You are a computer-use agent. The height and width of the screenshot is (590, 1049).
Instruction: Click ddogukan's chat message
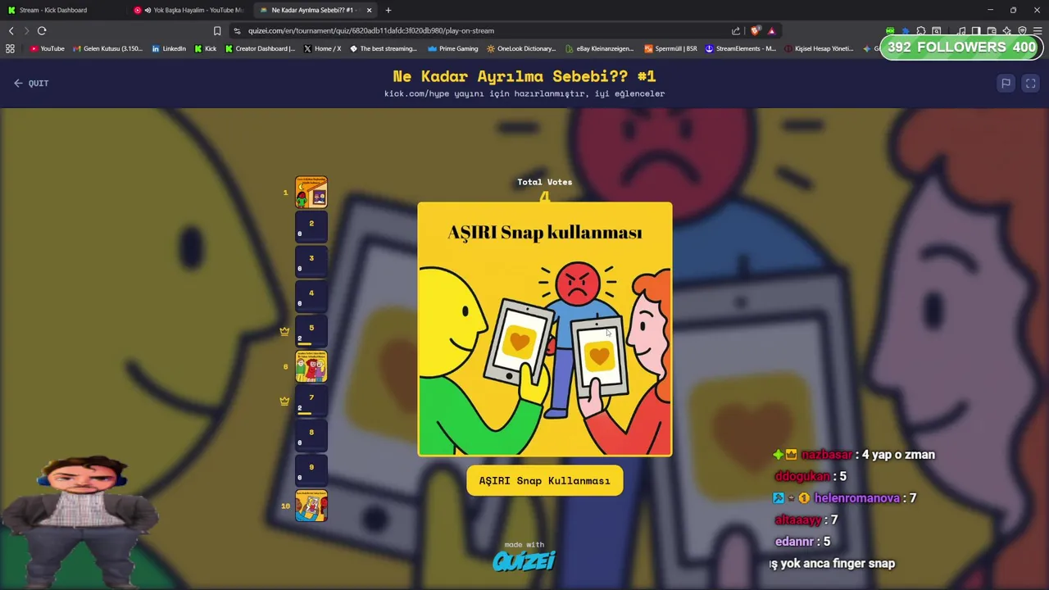click(811, 476)
